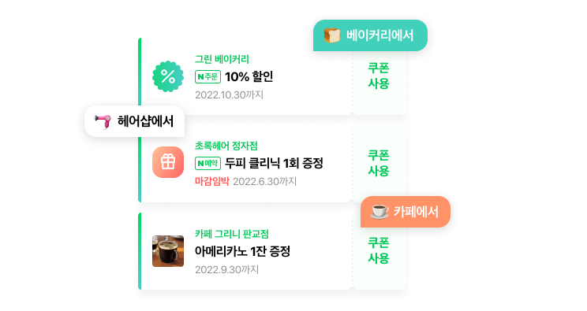Viewport: 587px width, 311px height.
Task: Click the 10% 할인 coupon title
Action: (x=249, y=76)
